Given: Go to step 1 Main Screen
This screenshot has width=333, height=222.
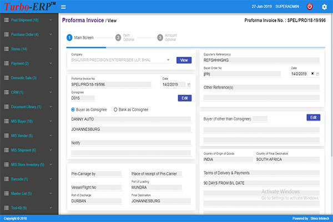Looking at the screenshot, I should point(80,38).
